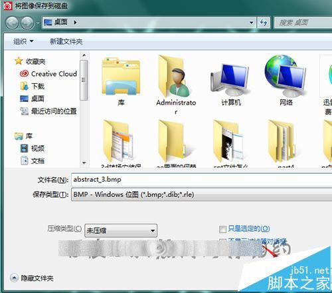Viewport: 332px width, 293px height.
Task: Select 下载 in the navigation pane
Action: point(38,86)
